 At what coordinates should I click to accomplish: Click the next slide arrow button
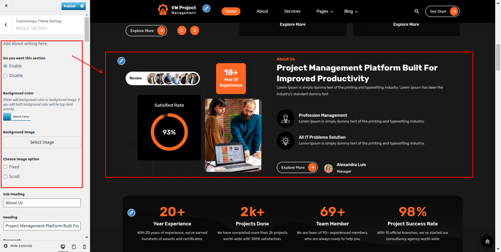point(195,30)
